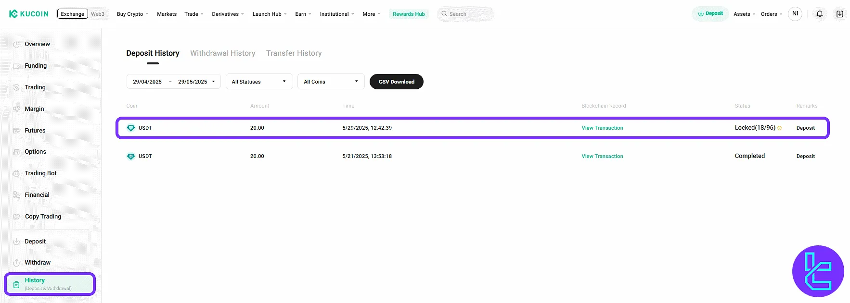Click the app download icon in header

pos(839,14)
